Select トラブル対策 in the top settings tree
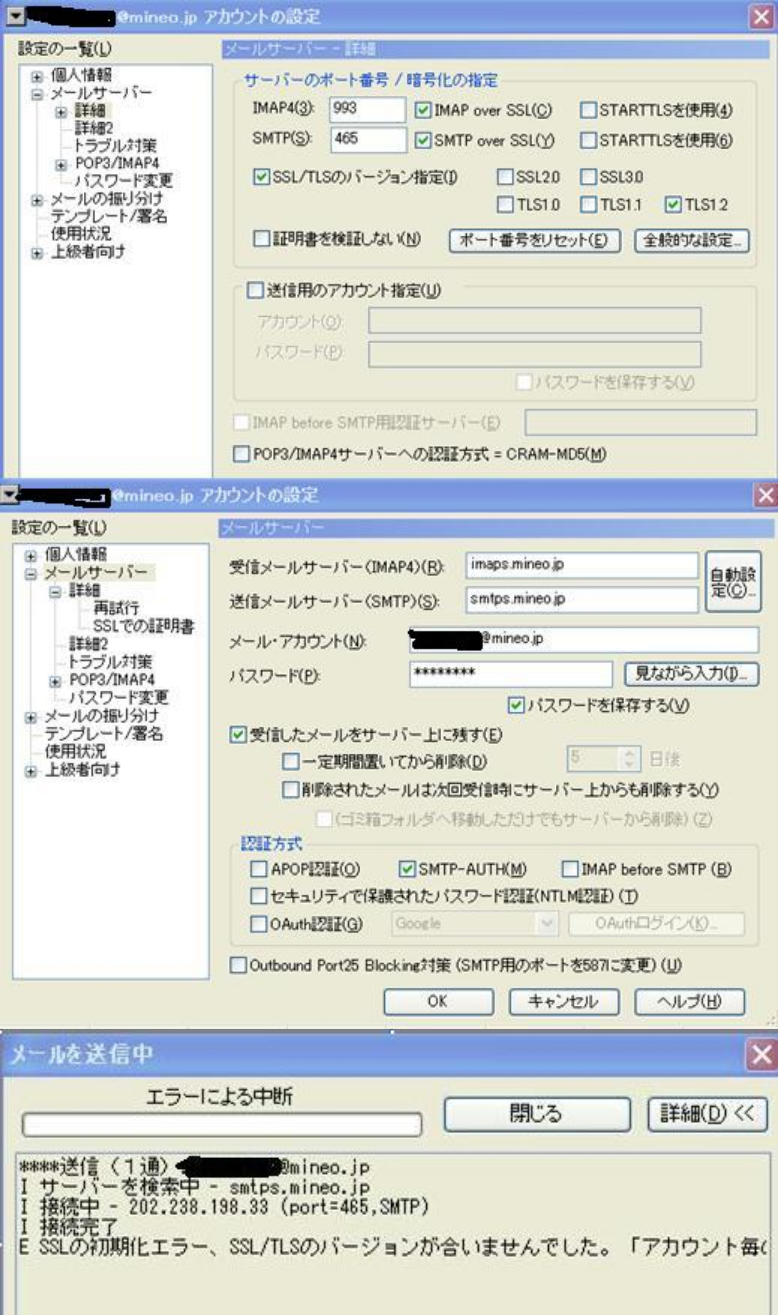The height and width of the screenshot is (1315, 778). pos(115,145)
